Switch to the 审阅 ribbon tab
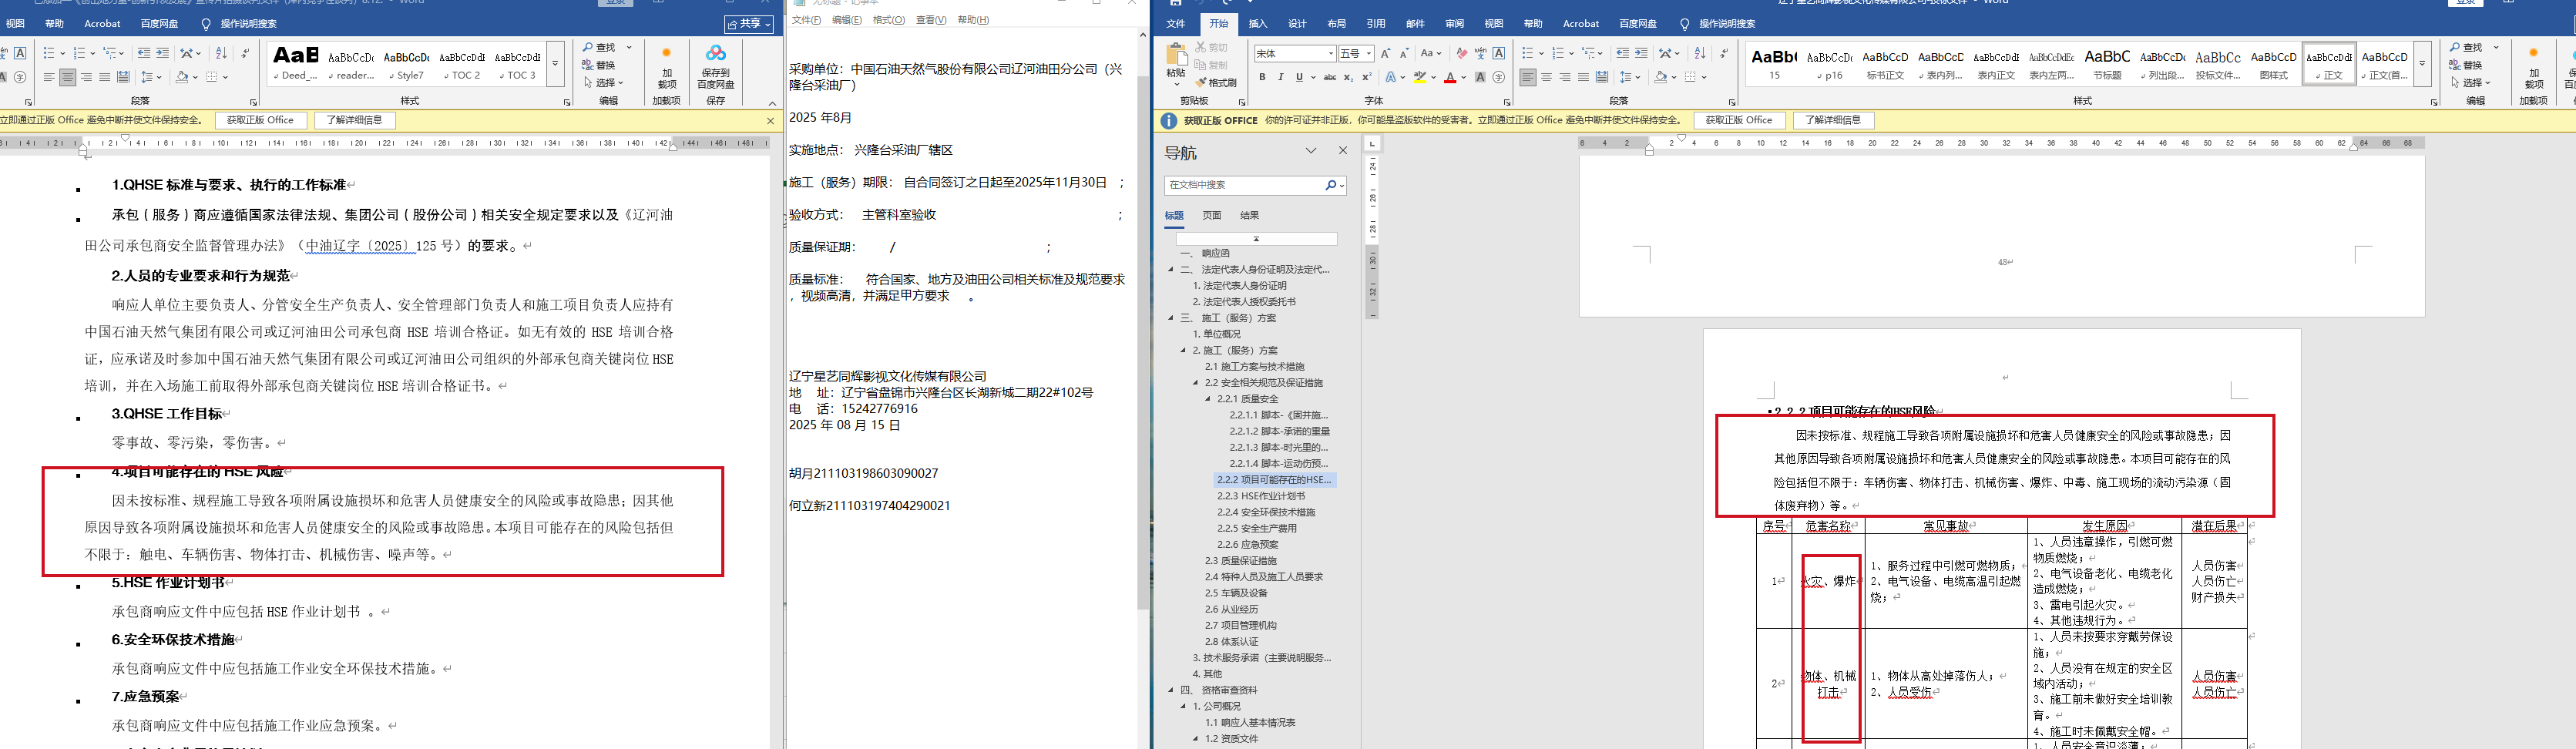Image resolution: width=2576 pixels, height=749 pixels. click(1455, 24)
